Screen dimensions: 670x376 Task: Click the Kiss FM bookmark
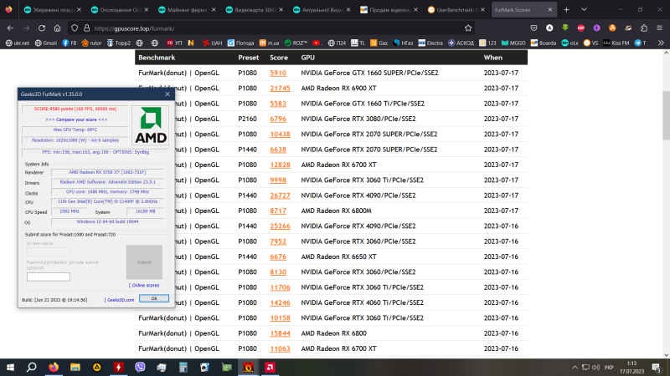tap(618, 43)
